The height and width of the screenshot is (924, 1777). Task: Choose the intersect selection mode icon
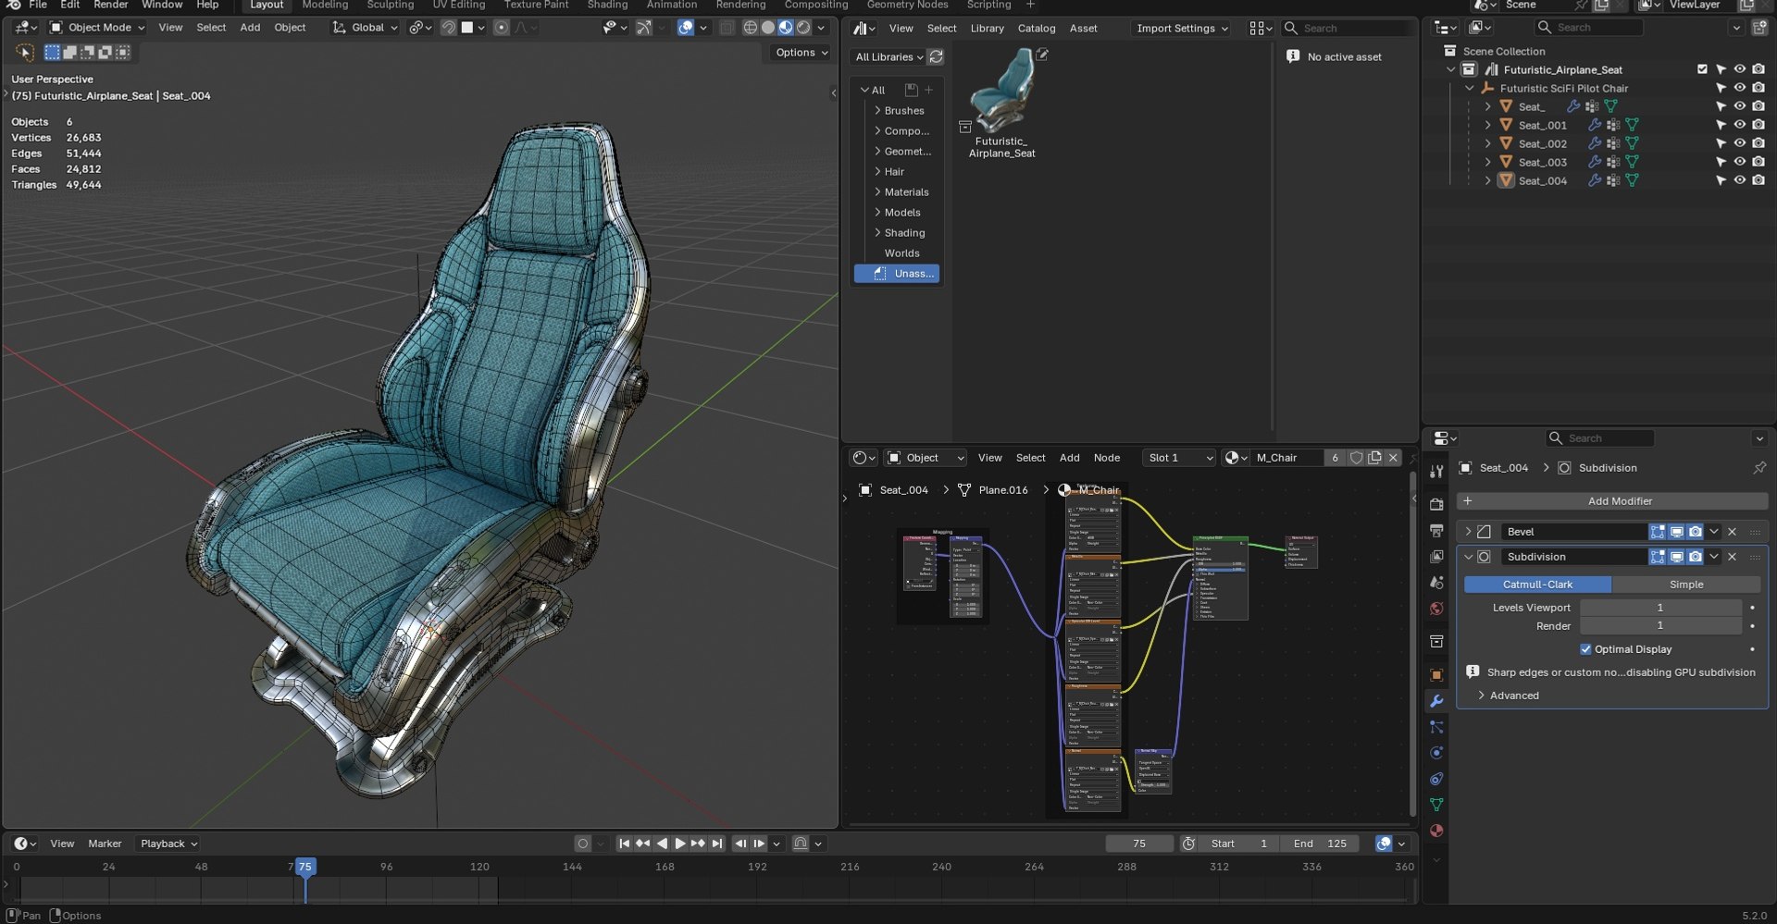(122, 52)
